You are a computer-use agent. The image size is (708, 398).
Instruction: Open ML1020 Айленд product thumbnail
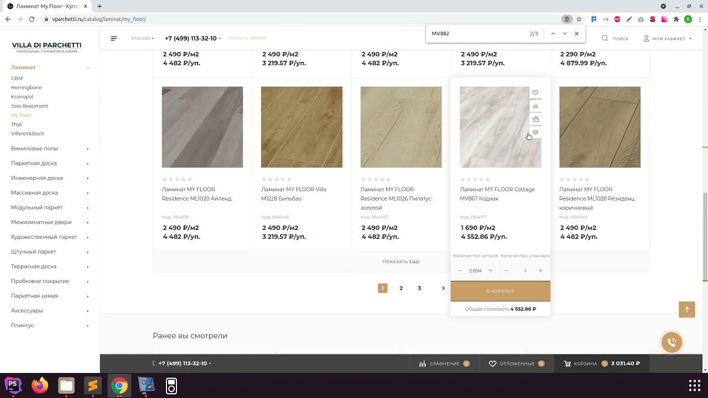tap(202, 127)
